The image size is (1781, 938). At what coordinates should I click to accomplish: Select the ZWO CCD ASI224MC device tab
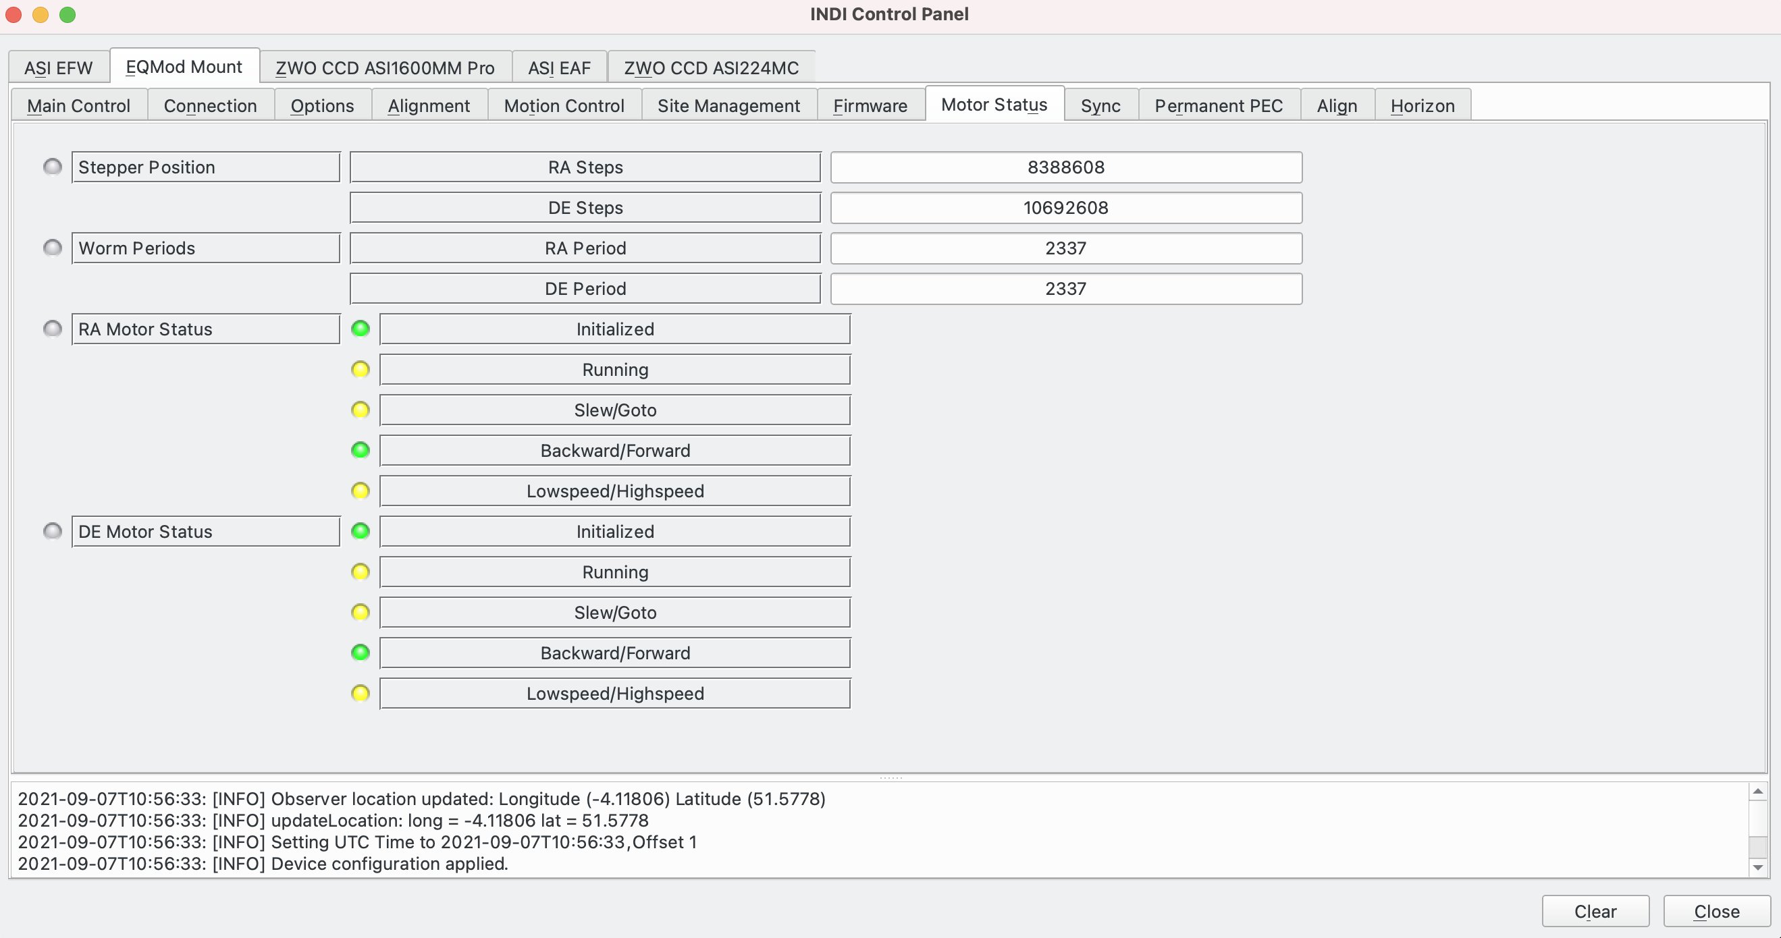[x=708, y=67]
